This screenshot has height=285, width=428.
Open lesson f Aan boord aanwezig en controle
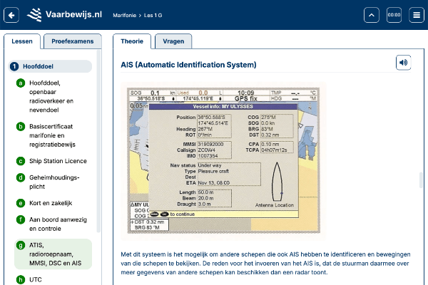tap(53, 224)
